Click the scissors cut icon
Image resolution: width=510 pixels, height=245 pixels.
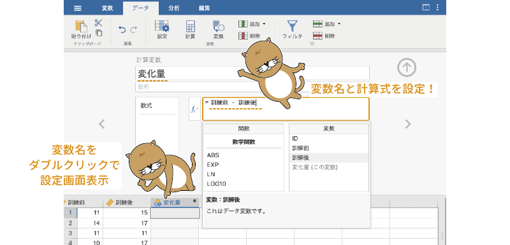[x=98, y=23]
